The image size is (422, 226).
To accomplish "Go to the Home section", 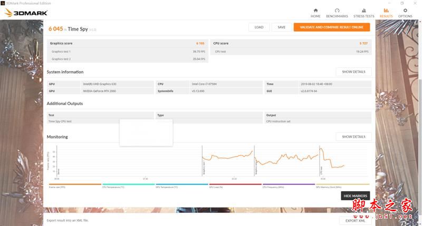I will [315, 13].
